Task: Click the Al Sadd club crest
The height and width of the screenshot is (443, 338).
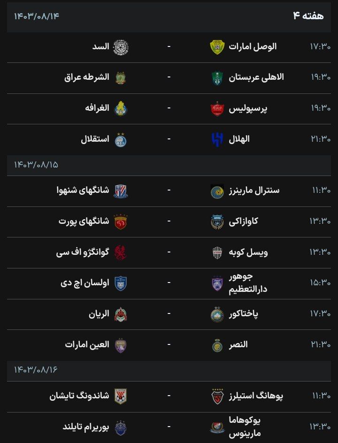Action: (121, 47)
